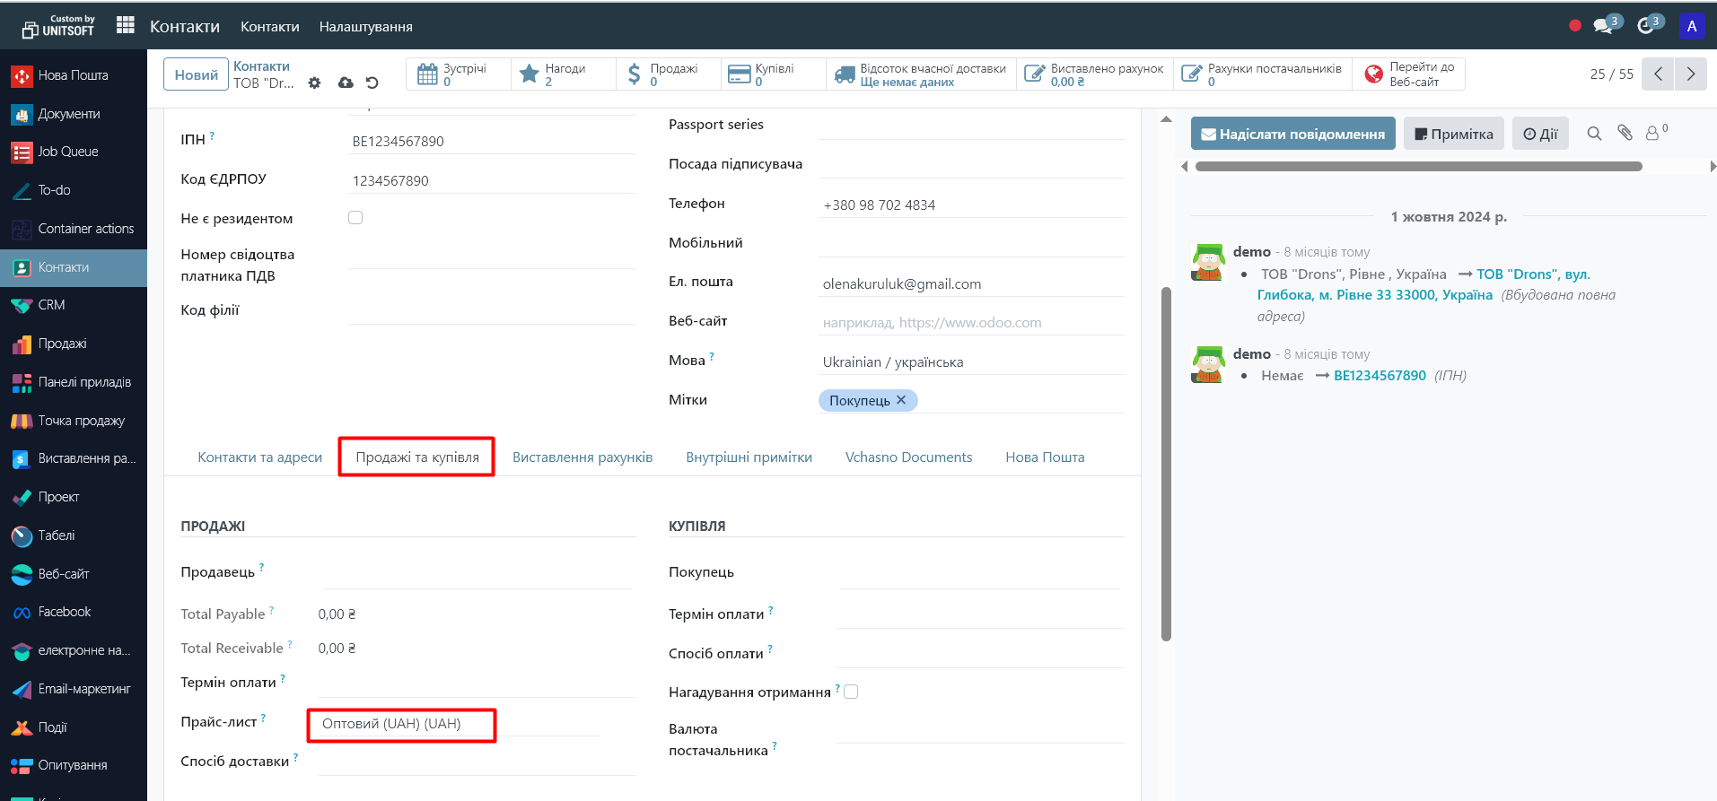Create a record with 'Новий' button
Image resolution: width=1717 pixels, height=801 pixels.
[x=196, y=74]
